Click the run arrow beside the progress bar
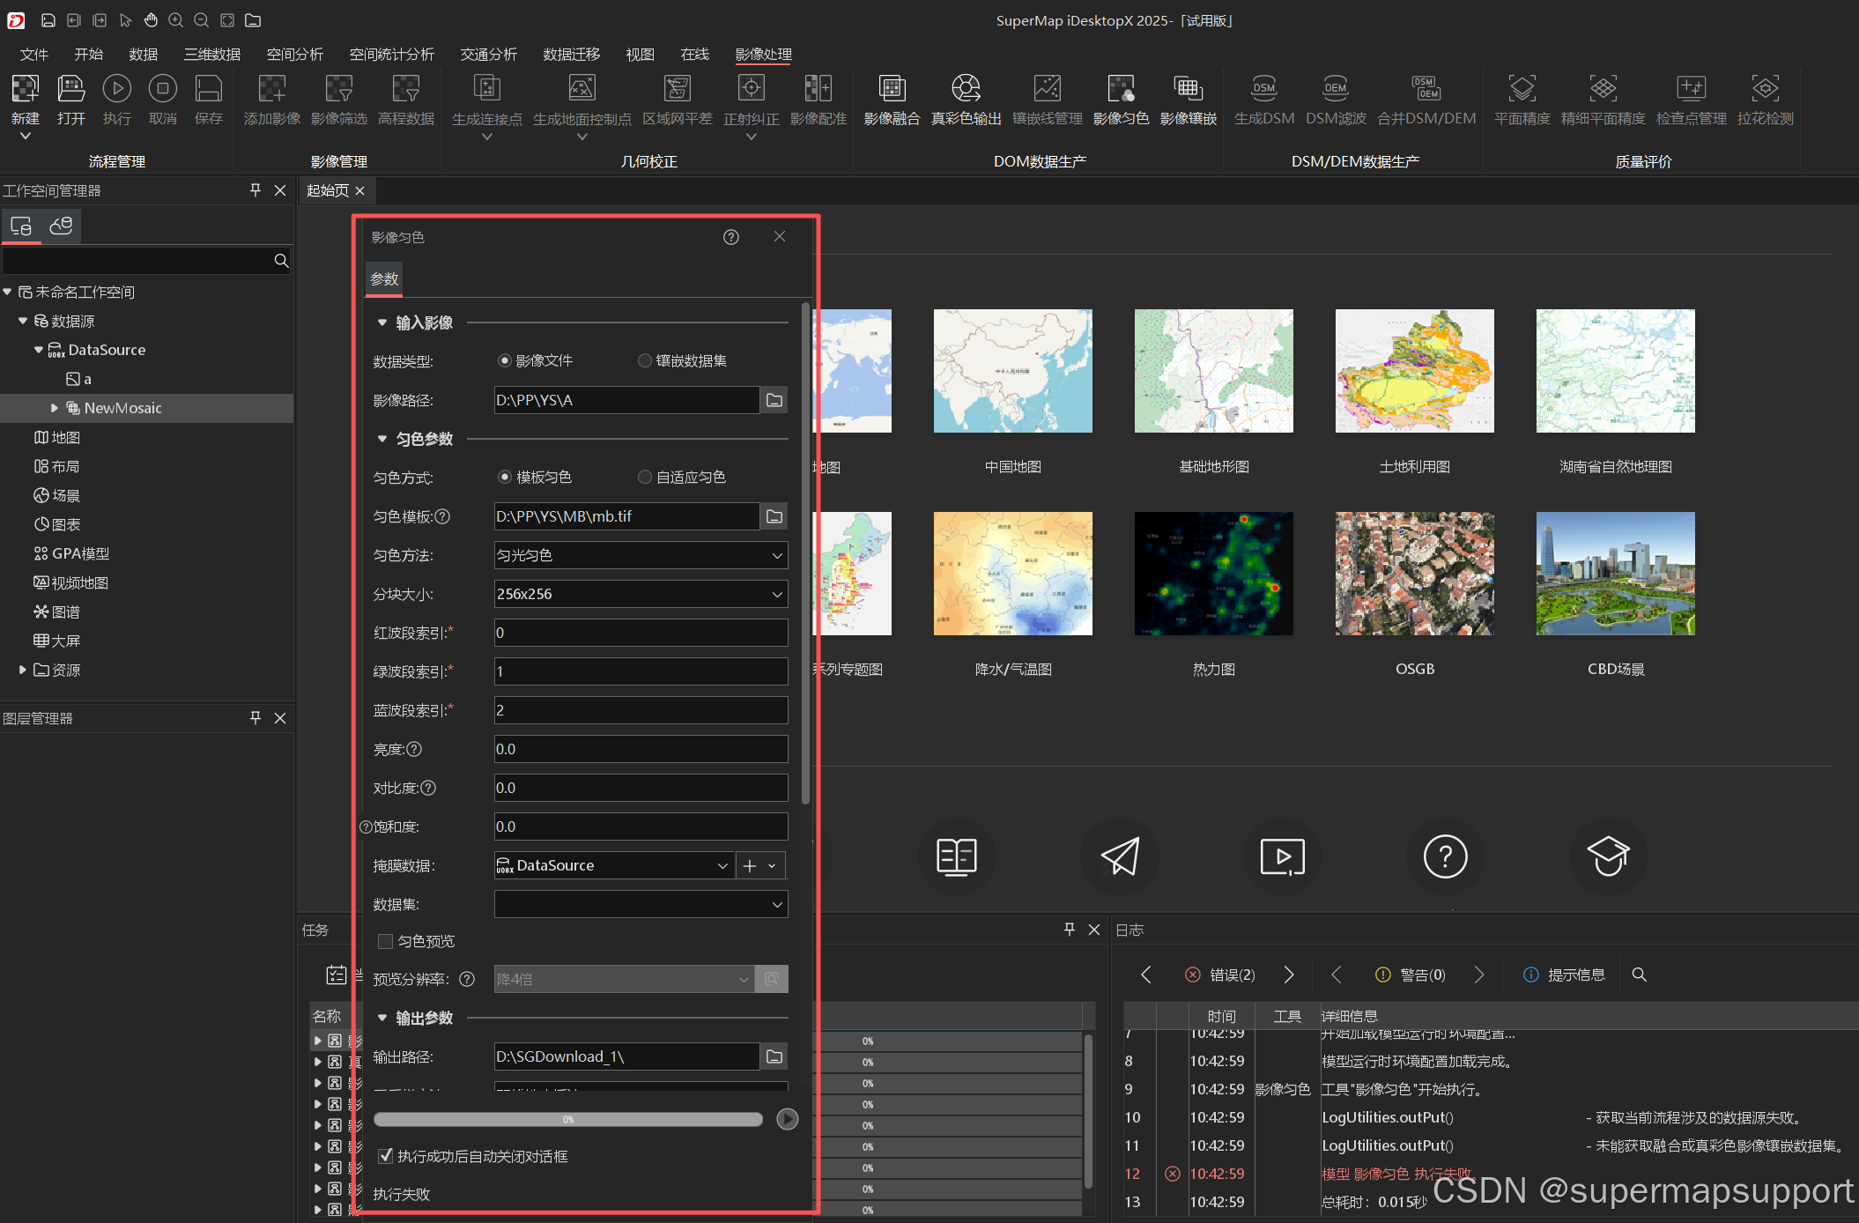The height and width of the screenshot is (1223, 1859). click(x=787, y=1119)
